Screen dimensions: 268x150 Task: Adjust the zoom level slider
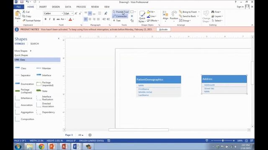pos(223,141)
